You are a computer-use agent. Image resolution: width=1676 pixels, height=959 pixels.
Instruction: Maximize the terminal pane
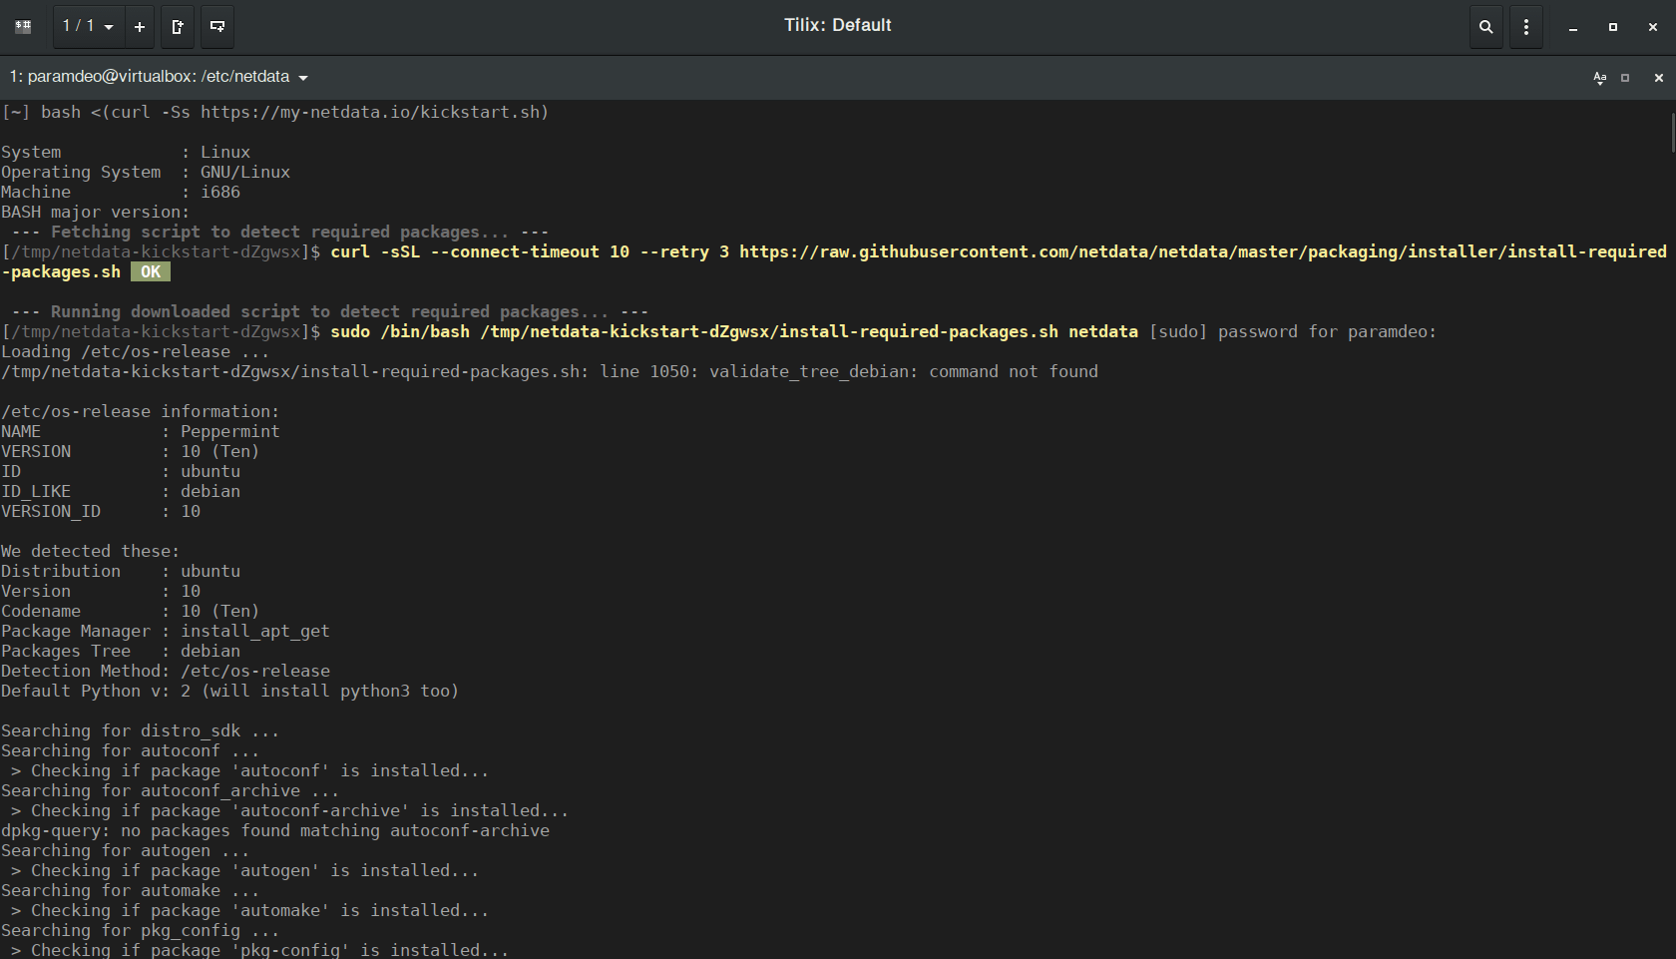pyautogui.click(x=1625, y=78)
